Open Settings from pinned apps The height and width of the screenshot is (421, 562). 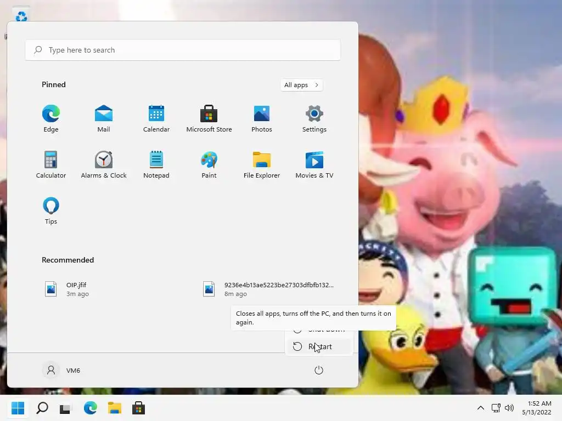coord(314,119)
